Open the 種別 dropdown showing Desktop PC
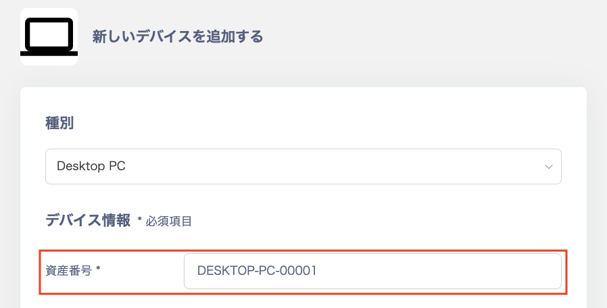The height and width of the screenshot is (308, 607). point(303,166)
